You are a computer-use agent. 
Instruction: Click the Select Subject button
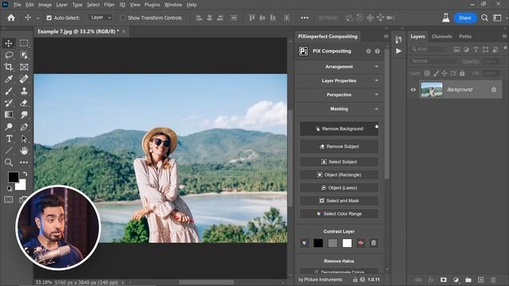point(339,162)
